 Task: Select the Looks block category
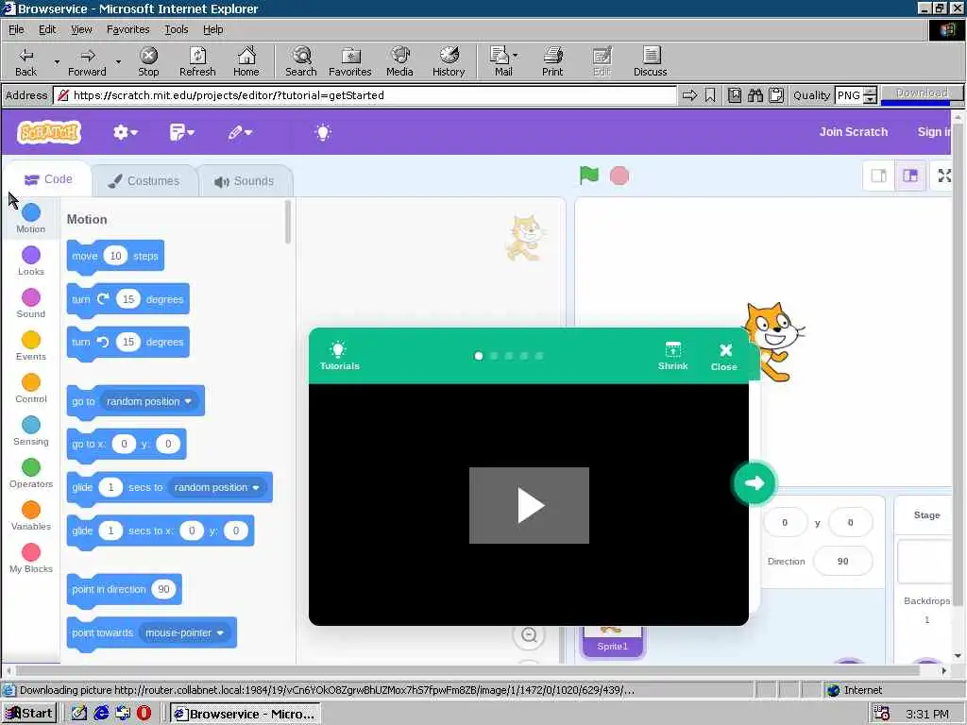pos(31,261)
